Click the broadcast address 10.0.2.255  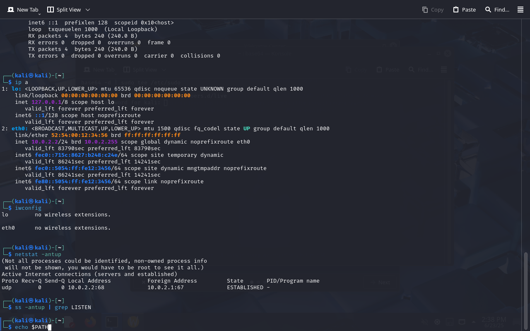pos(101,142)
